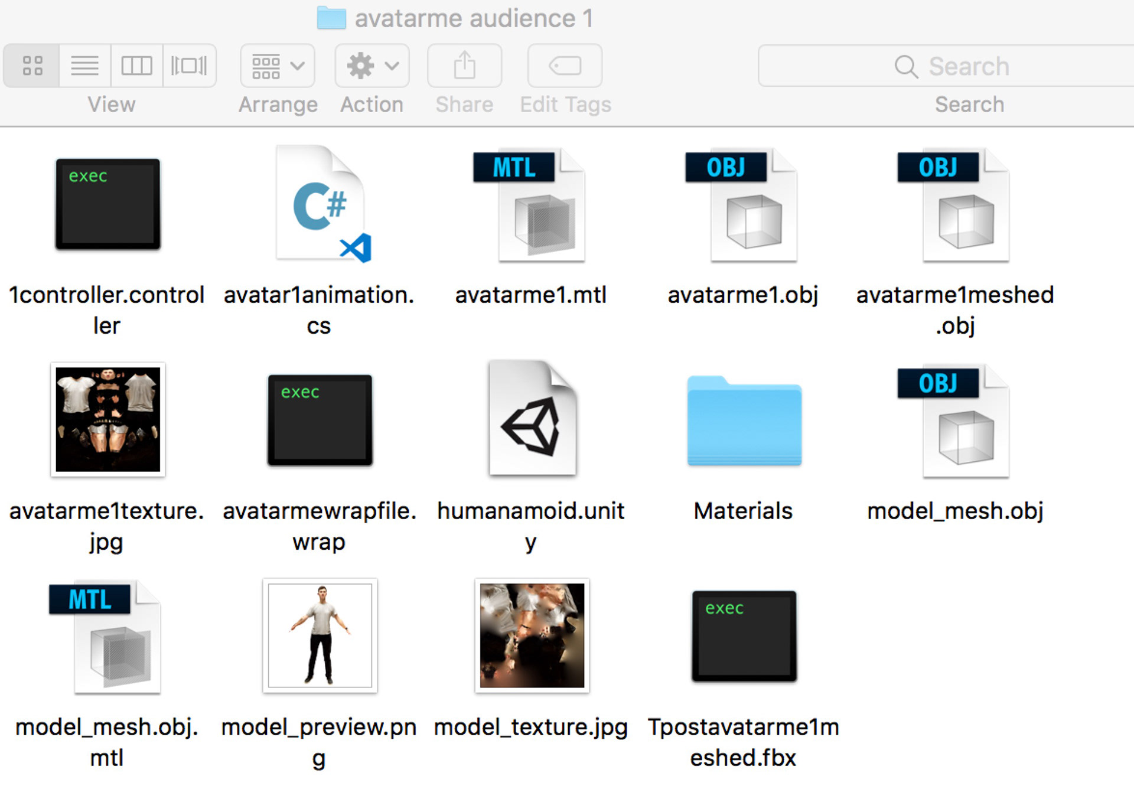Select the model_texture.jpg thumbnail

click(x=532, y=635)
